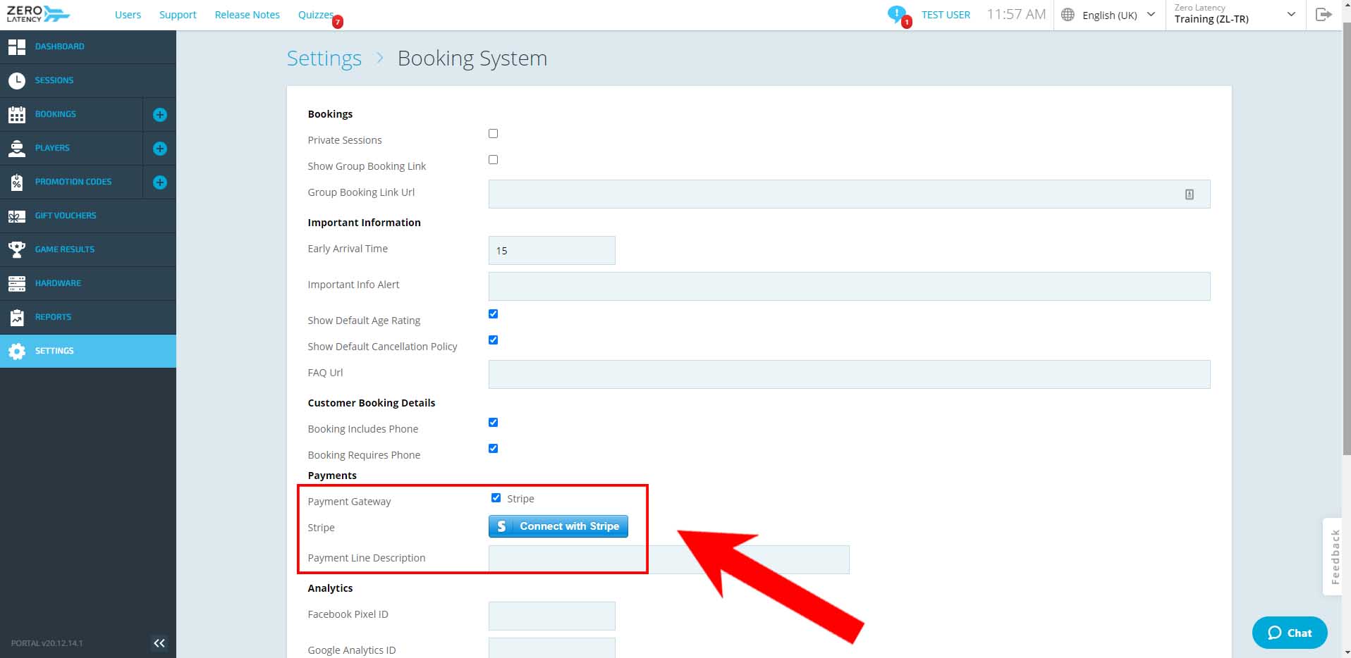Screen dimensions: 1351x658
Task: Click the logout icon in top bar
Action: 1324,15
